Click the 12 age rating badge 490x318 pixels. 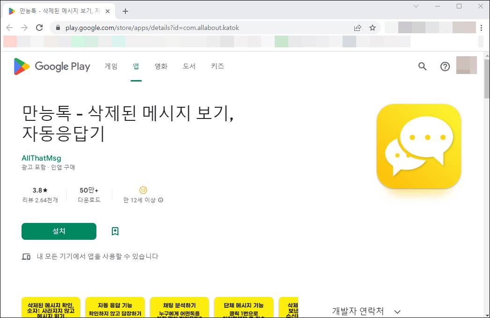tap(143, 190)
